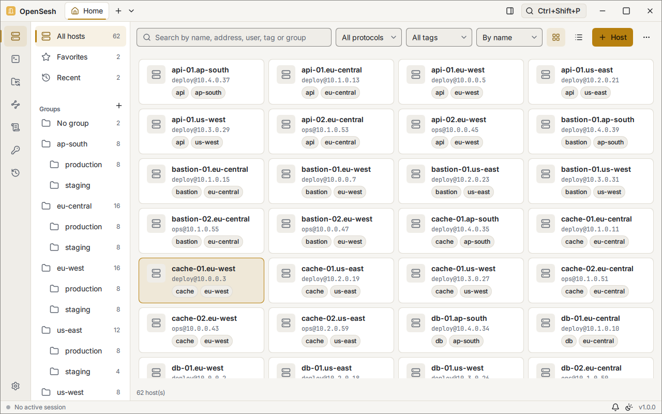Select the No group folder
The height and width of the screenshot is (414, 662).
click(81, 123)
